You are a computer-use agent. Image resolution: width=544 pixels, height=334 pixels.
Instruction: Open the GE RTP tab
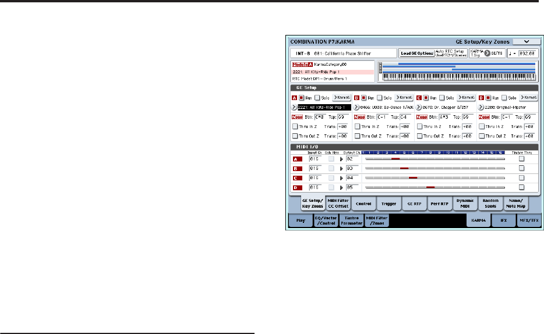[414, 204]
